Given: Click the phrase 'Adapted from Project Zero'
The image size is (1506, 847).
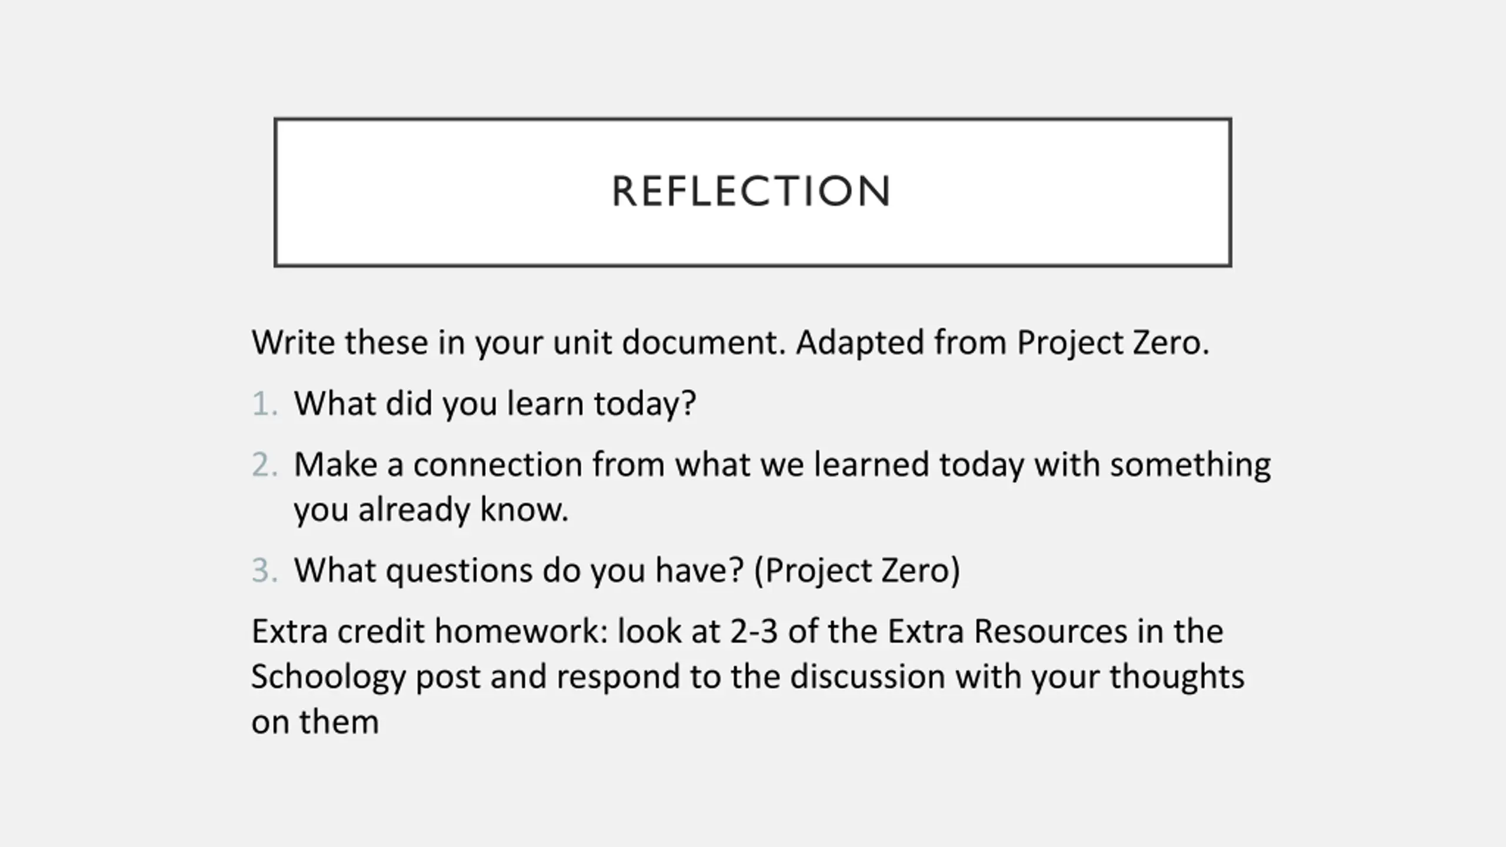Looking at the screenshot, I should 1002,343.
